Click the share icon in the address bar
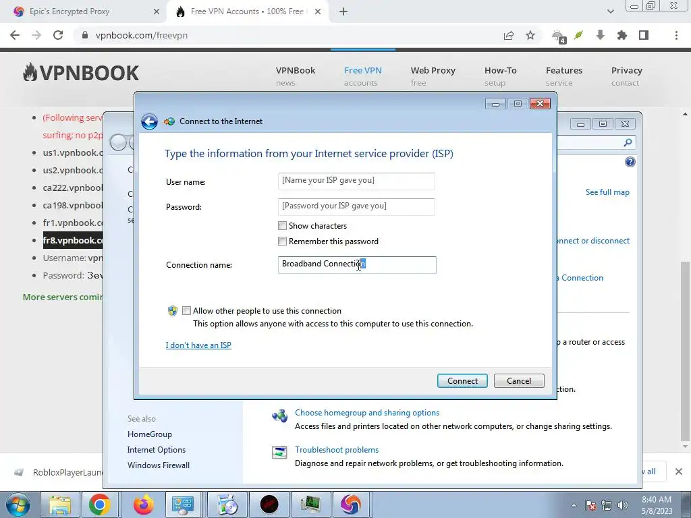The height and width of the screenshot is (518, 691). coord(509,35)
